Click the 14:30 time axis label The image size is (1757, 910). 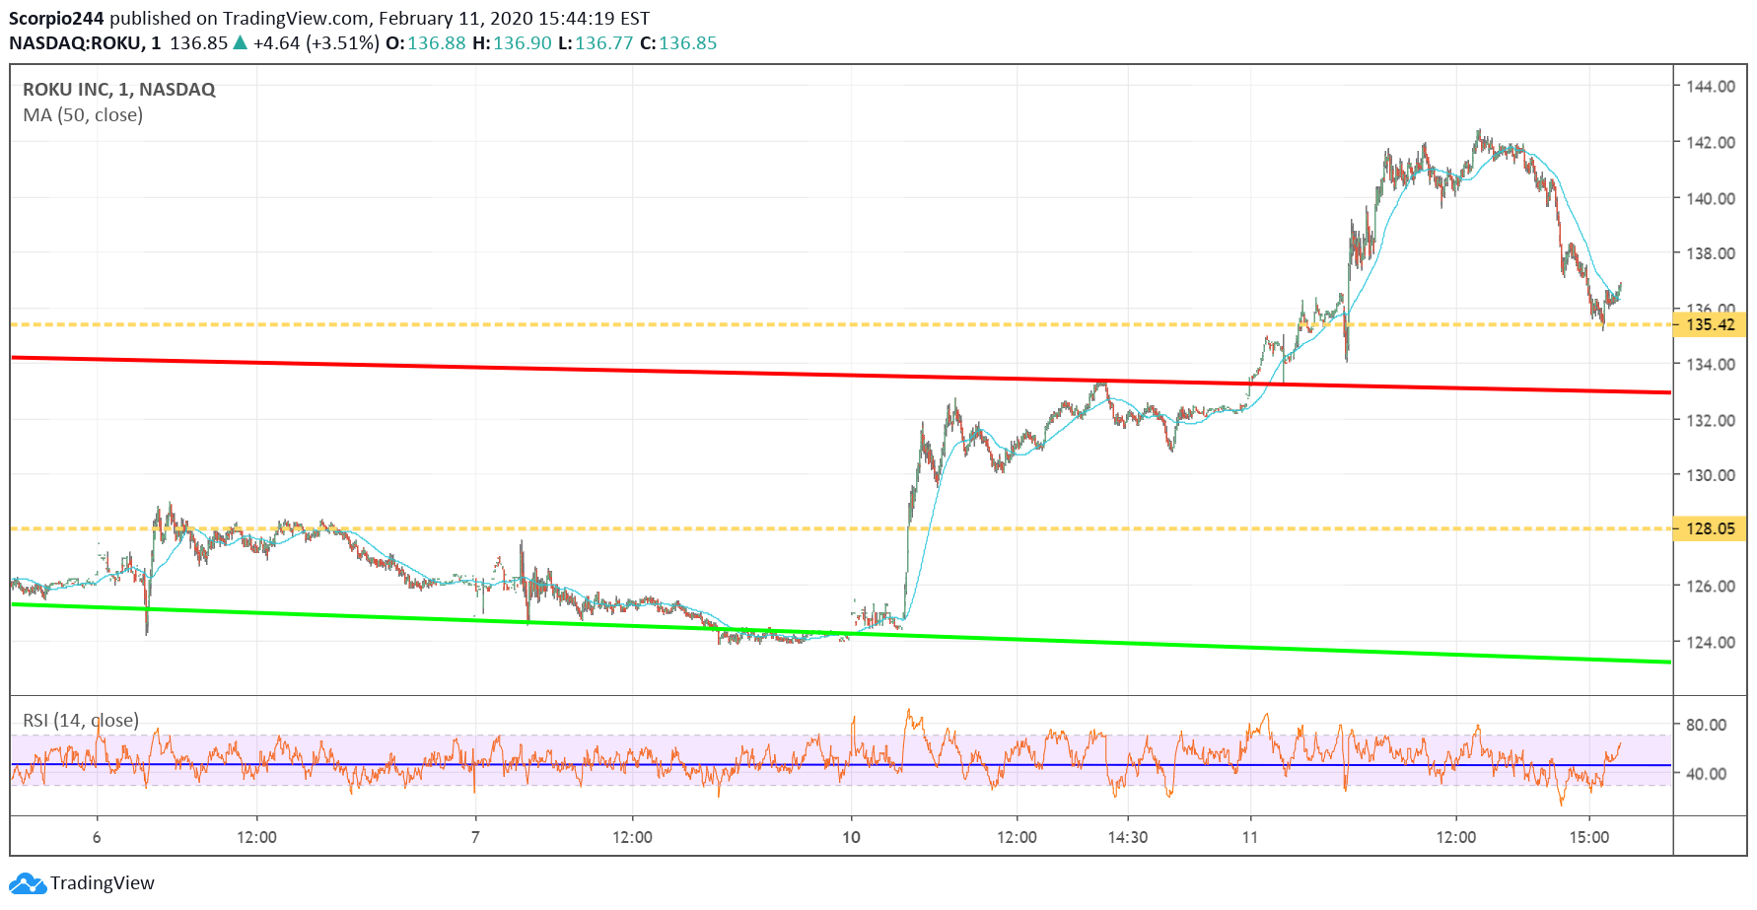pyautogui.click(x=1128, y=838)
